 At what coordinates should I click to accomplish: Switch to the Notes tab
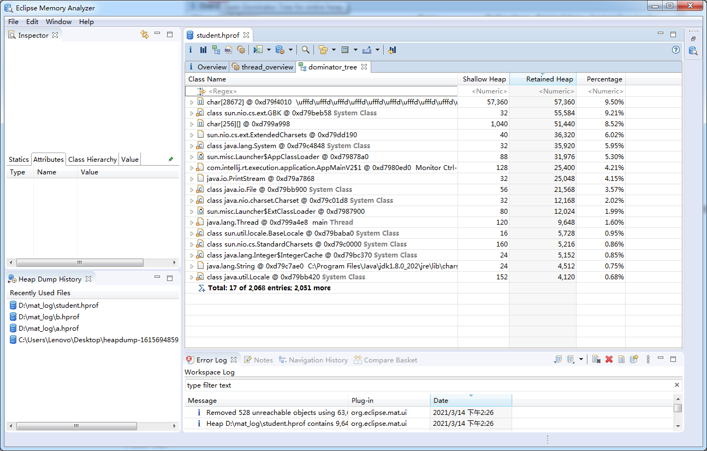click(258, 360)
